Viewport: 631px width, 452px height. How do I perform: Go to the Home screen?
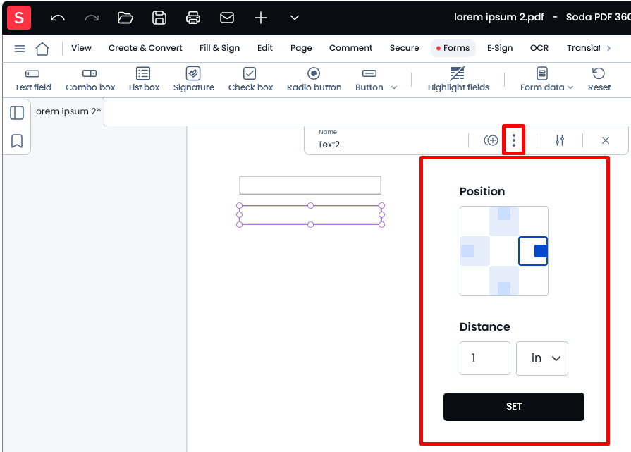coord(42,49)
